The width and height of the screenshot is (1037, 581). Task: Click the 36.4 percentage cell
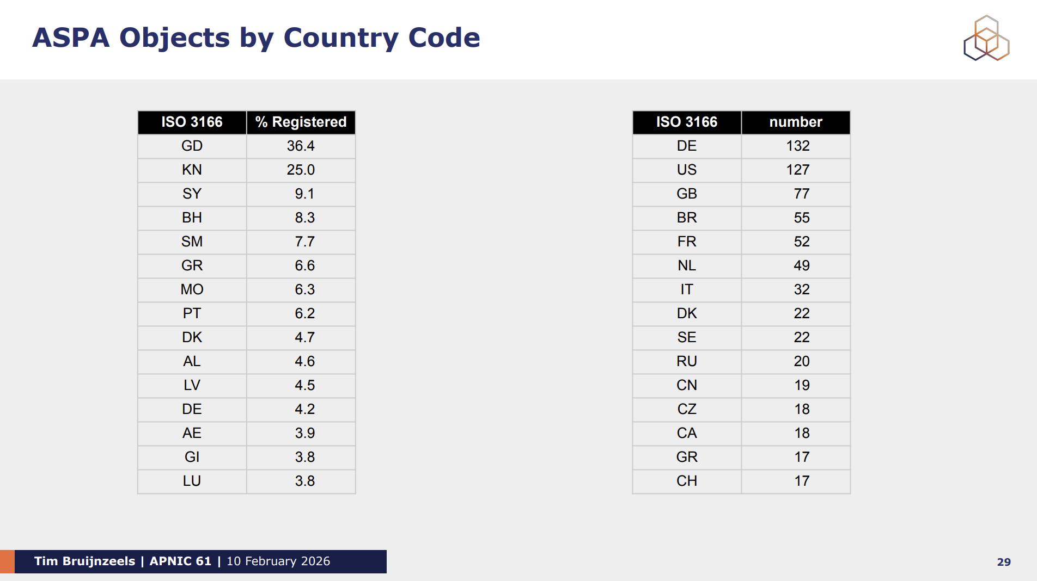[x=301, y=146]
